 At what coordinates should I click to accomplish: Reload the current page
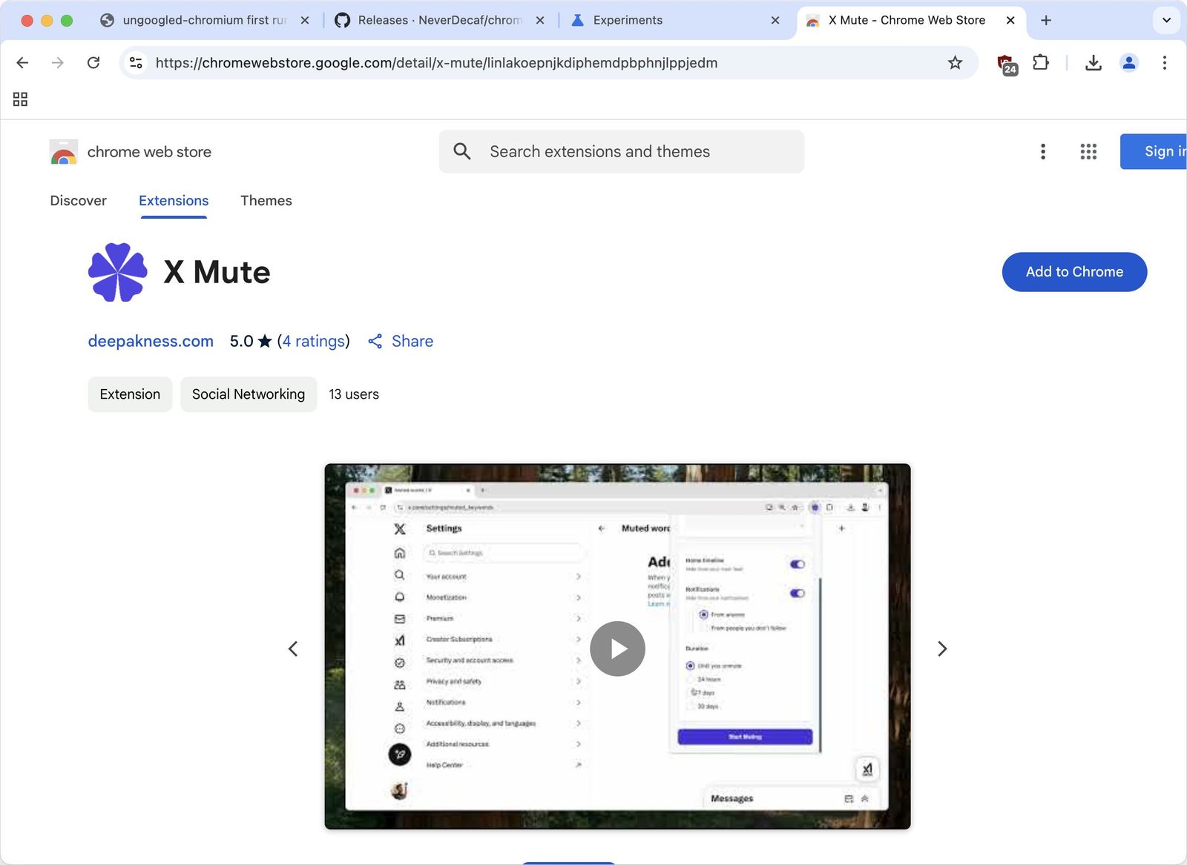click(x=93, y=63)
